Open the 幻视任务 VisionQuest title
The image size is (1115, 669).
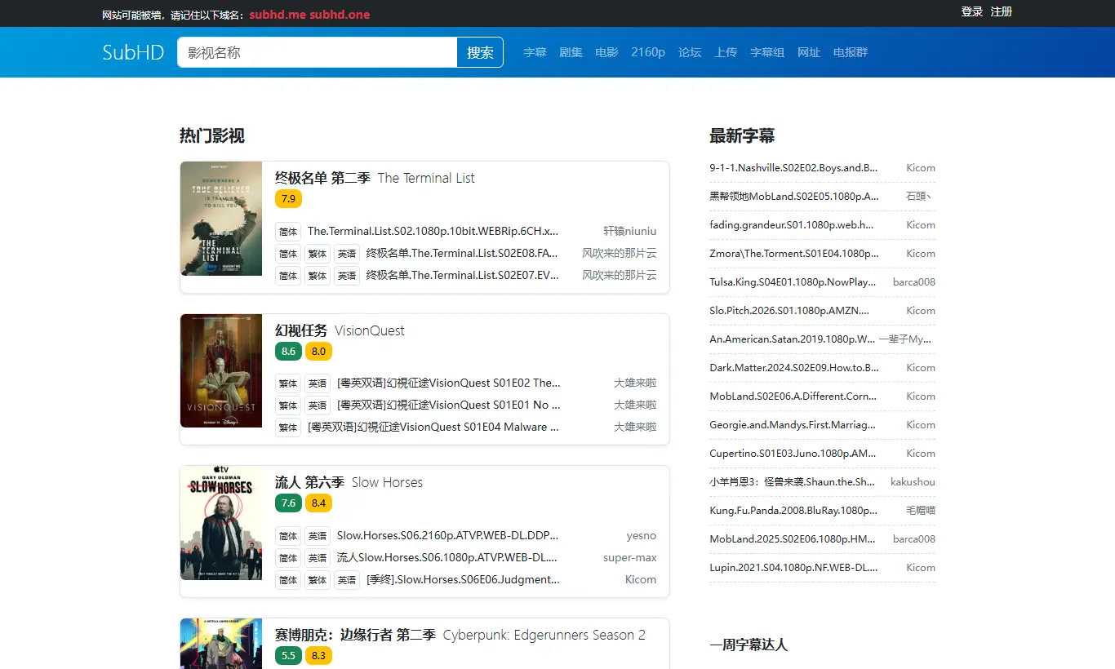340,330
